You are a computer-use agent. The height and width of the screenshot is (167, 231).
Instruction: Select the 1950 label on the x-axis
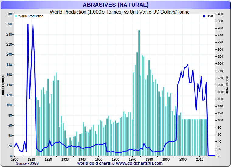pos(98,159)
